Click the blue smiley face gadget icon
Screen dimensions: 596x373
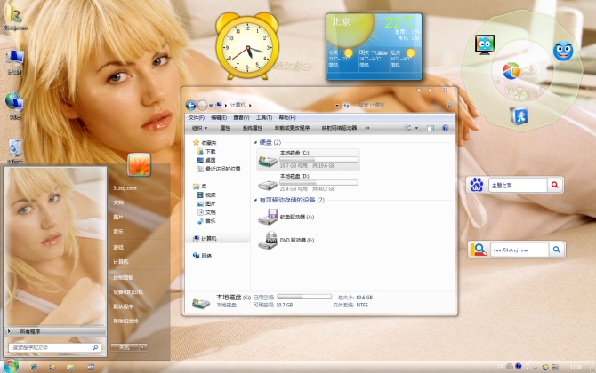pyautogui.click(x=563, y=52)
